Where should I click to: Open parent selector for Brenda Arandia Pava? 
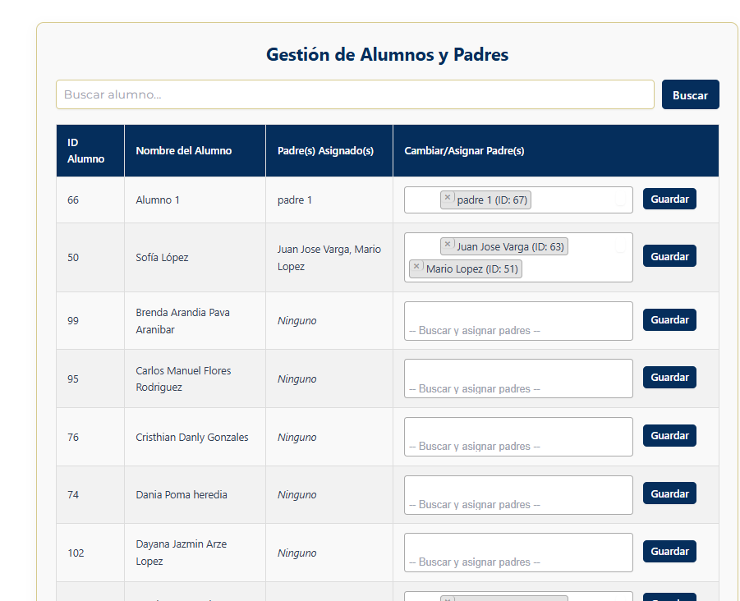click(x=518, y=321)
